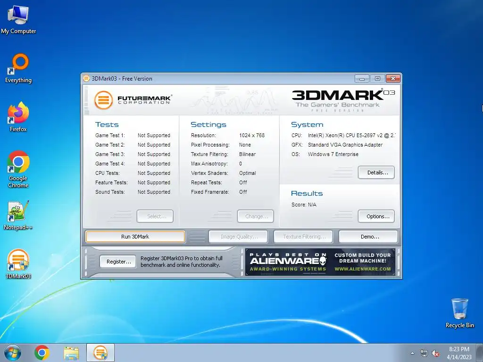
Task: Click the OS value "Windows 7 Enterprise"
Action: pos(333,154)
